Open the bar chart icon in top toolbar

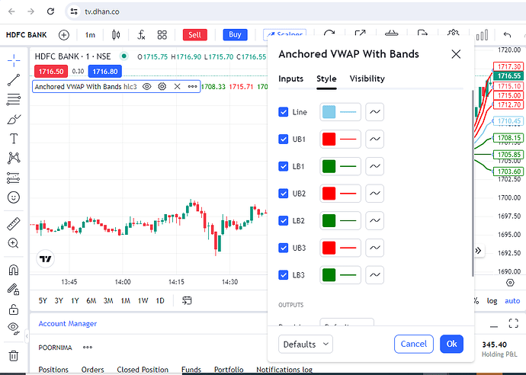click(482, 35)
